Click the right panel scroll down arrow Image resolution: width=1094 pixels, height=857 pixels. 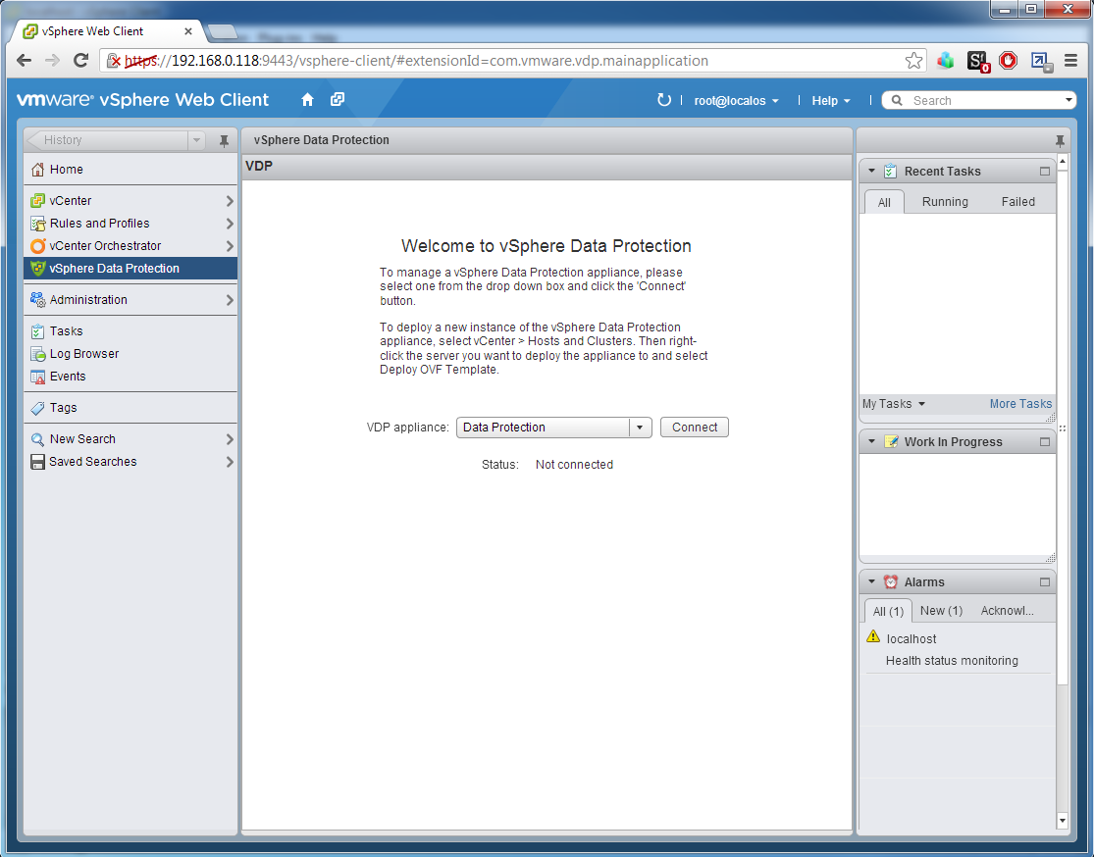click(x=1062, y=820)
